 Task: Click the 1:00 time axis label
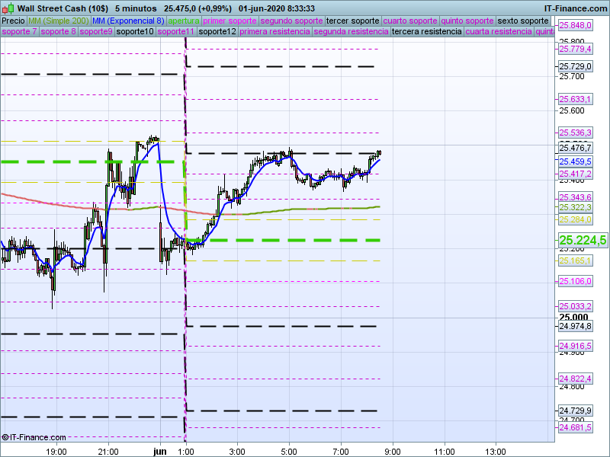click(186, 452)
